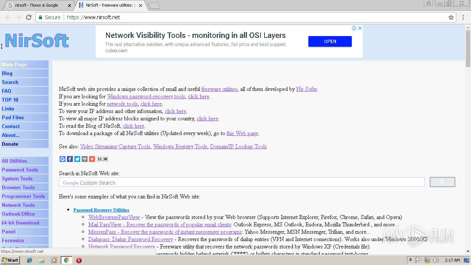Open this Web page package link
Screen dimensions: 471x265
[x=242, y=133]
